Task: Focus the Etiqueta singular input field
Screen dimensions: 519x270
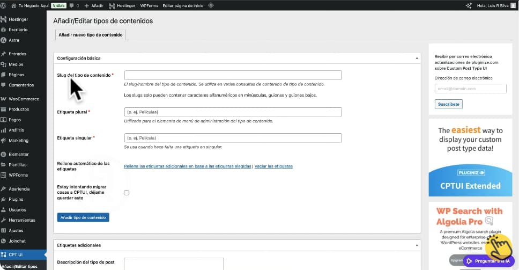Action: coord(233,138)
